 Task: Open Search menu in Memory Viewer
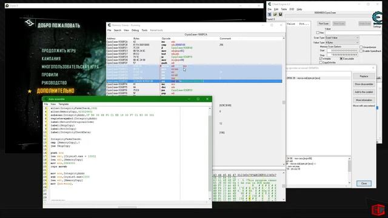[117, 30]
